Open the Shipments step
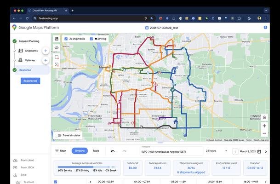 pos(31,51)
